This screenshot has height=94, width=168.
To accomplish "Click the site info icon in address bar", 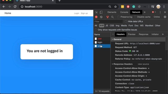I will coord(22,7).
